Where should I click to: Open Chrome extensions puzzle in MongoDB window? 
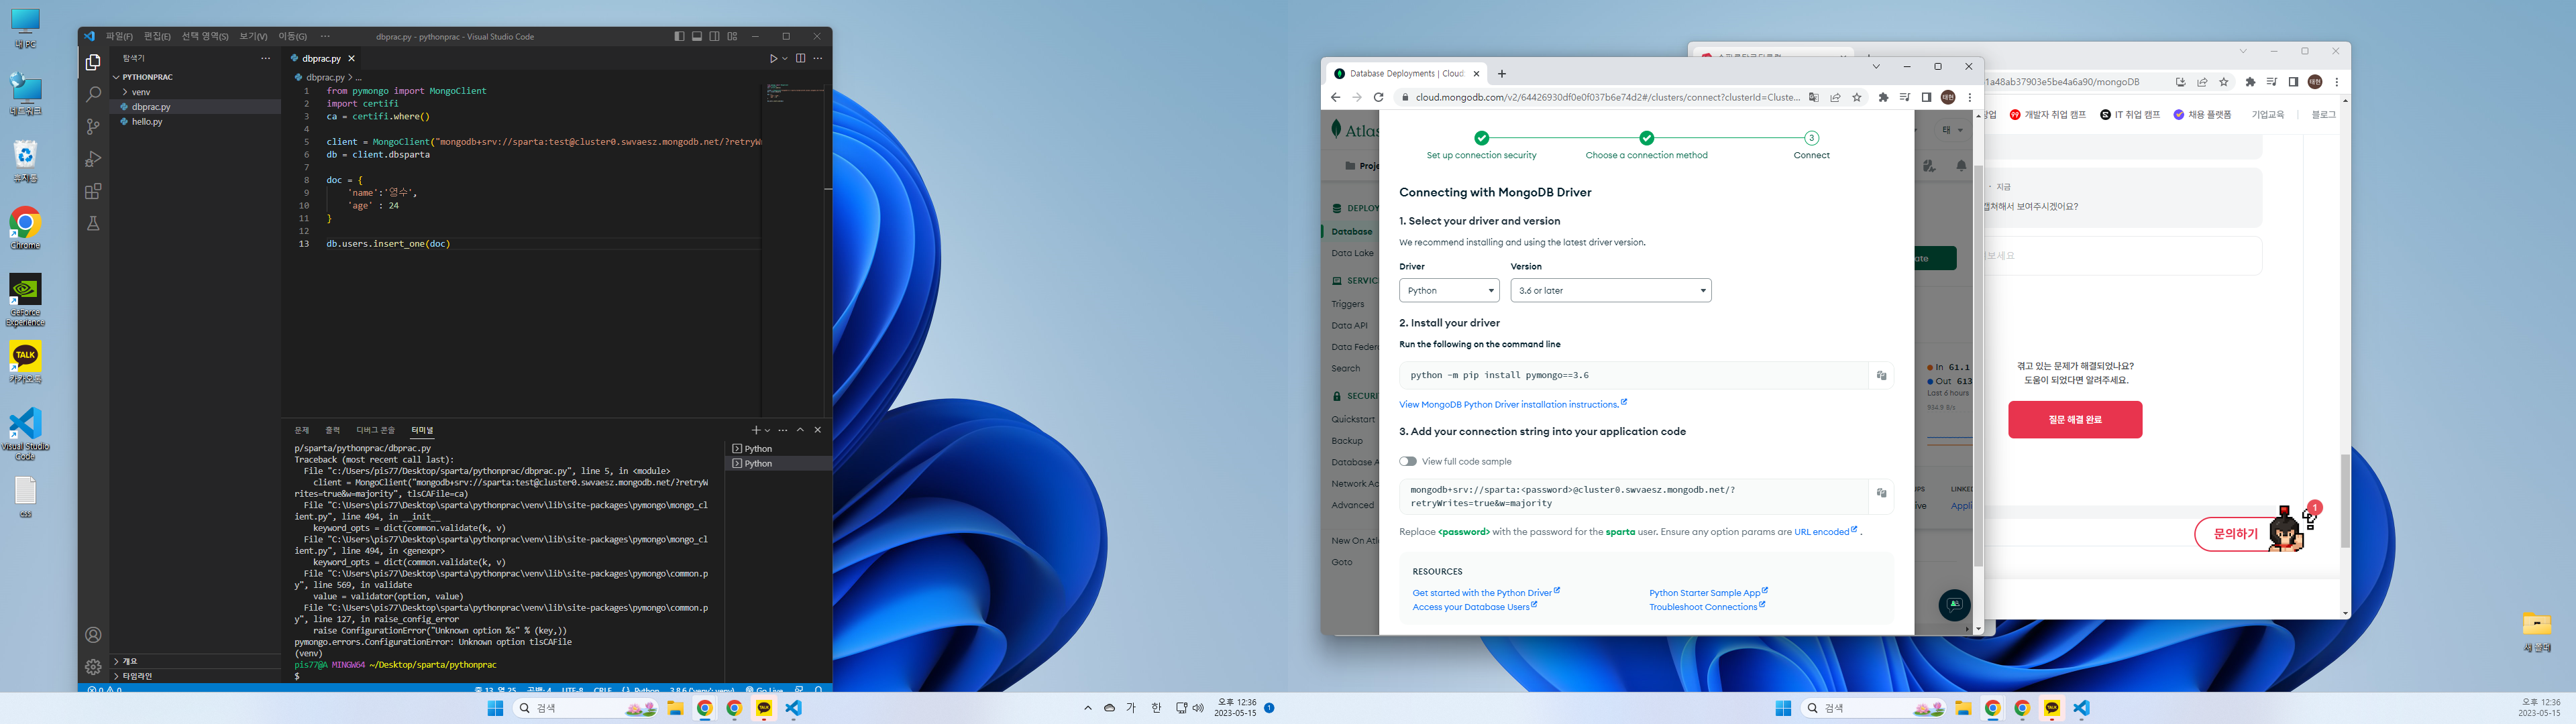tap(1883, 97)
